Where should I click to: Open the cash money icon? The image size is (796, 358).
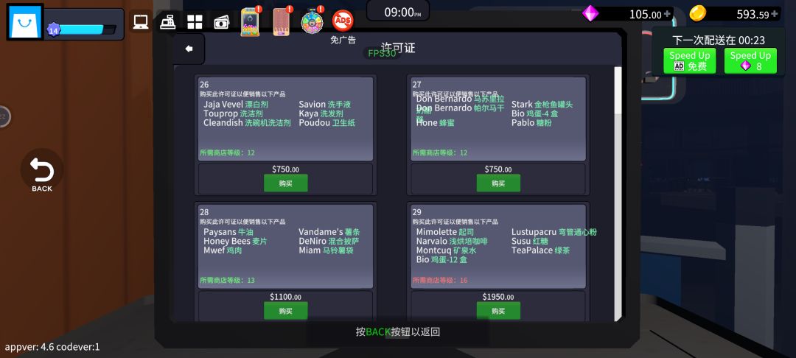(222, 22)
